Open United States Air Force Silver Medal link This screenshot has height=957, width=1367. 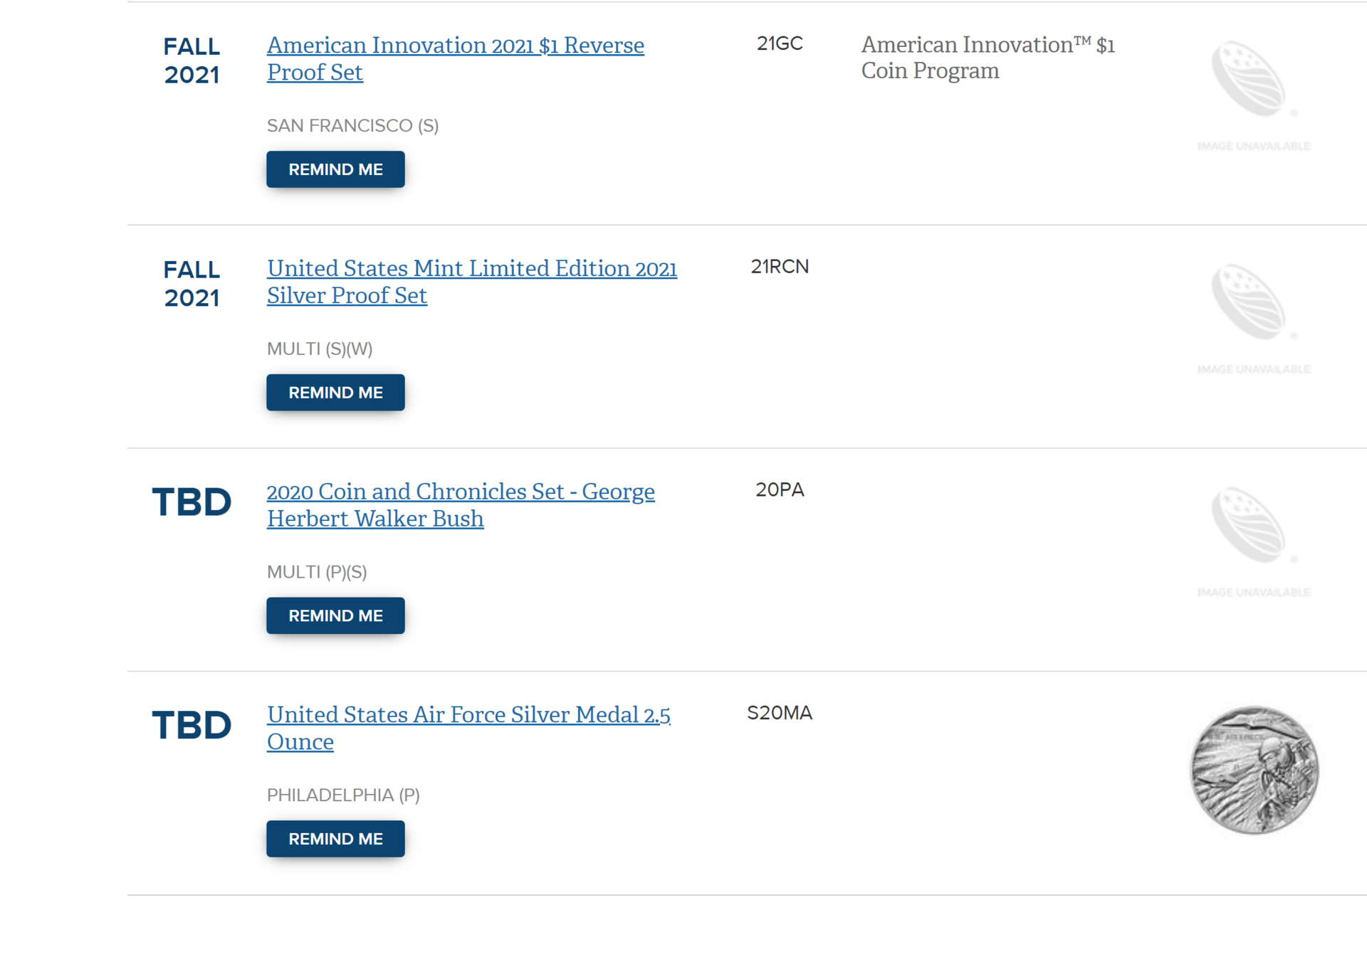[468, 728]
